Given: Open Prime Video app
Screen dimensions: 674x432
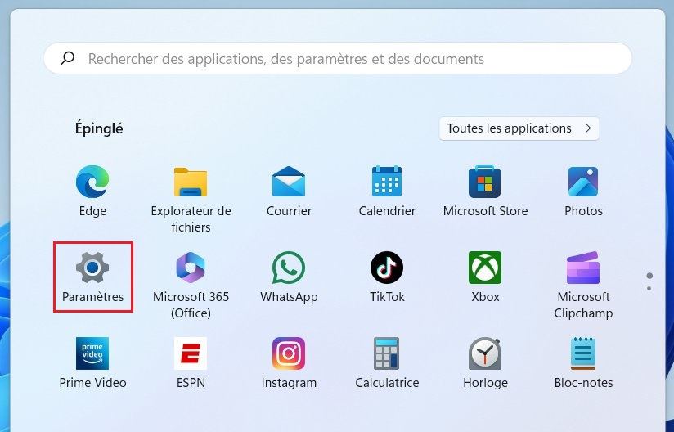Looking at the screenshot, I should coord(92,362).
